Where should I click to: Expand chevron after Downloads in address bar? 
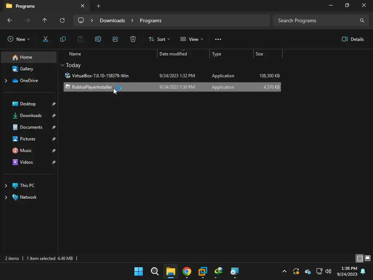132,20
